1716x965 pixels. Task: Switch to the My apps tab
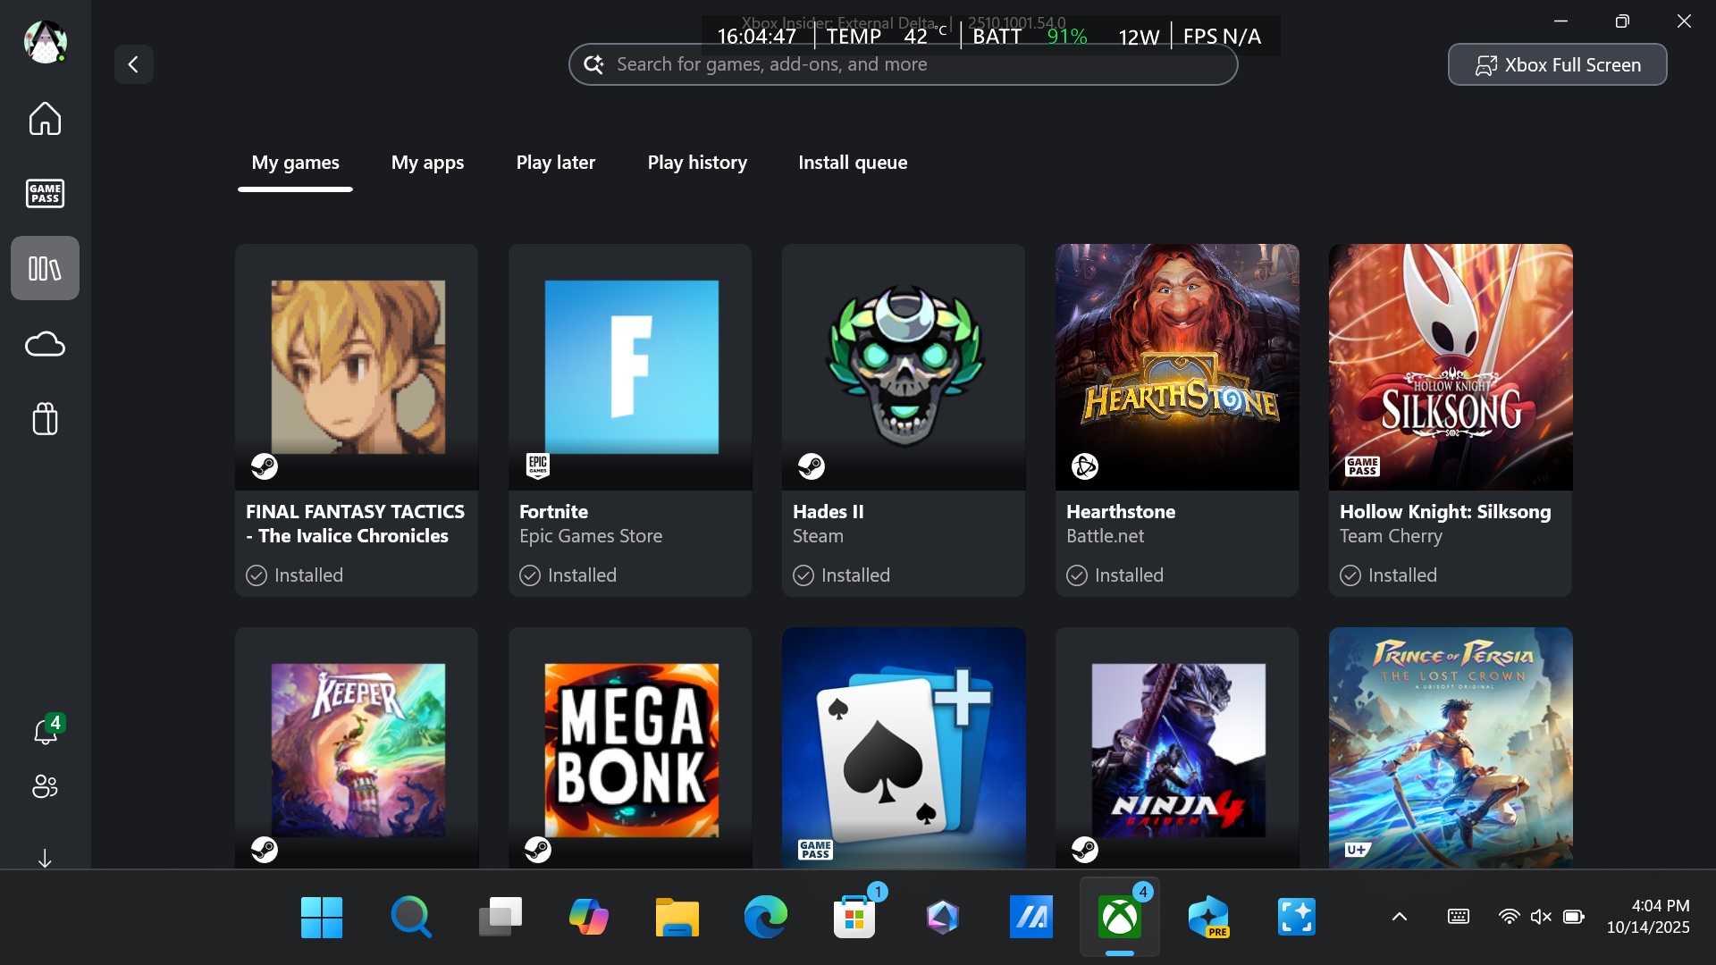point(427,163)
